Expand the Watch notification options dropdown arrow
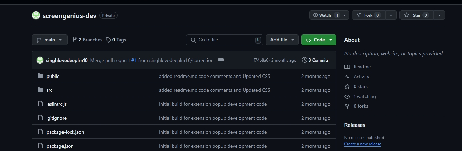Image resolution: width=462 pixels, height=151 pixels. pyautogui.click(x=344, y=15)
